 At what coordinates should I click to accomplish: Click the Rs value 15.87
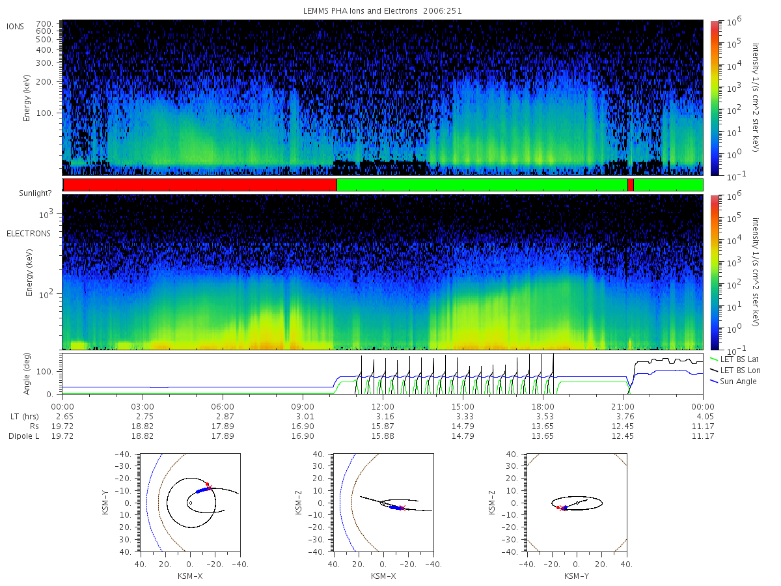(383, 426)
